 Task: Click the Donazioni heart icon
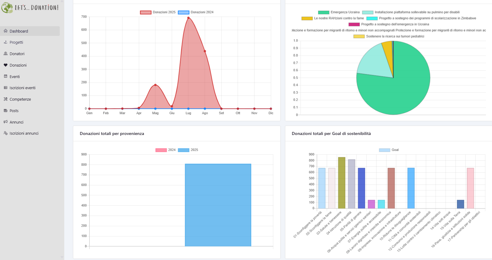coord(5,65)
